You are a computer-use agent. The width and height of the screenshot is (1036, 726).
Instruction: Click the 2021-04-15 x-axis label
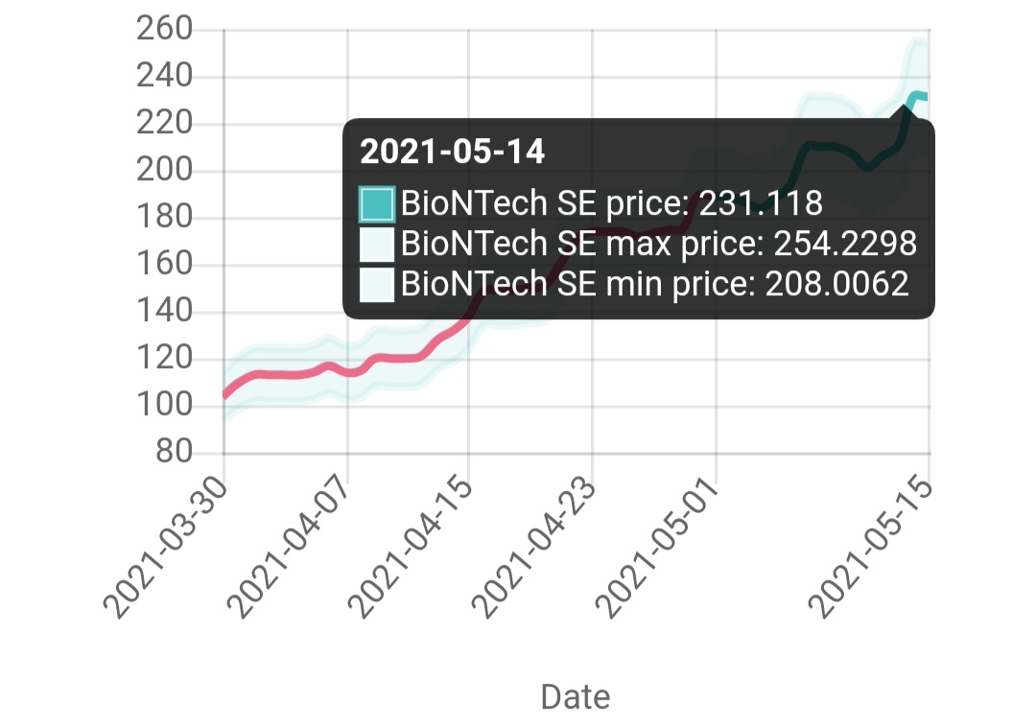[413, 549]
